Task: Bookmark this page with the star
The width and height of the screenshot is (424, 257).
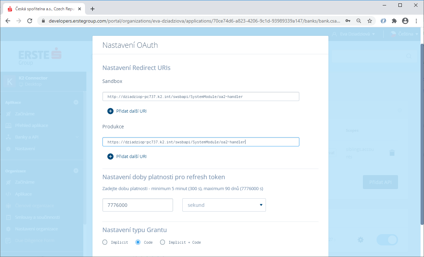Action: point(369,21)
